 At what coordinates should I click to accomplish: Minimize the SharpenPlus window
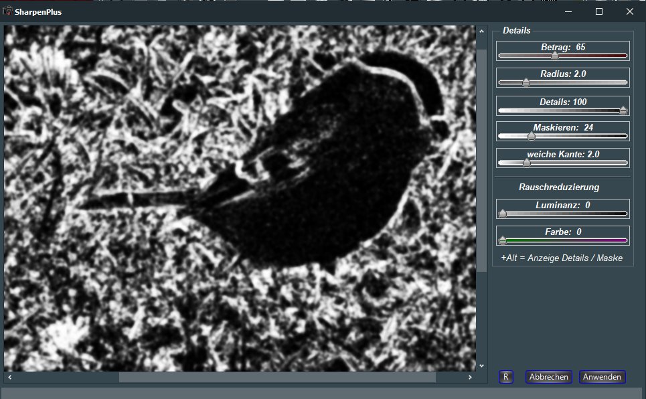click(568, 11)
